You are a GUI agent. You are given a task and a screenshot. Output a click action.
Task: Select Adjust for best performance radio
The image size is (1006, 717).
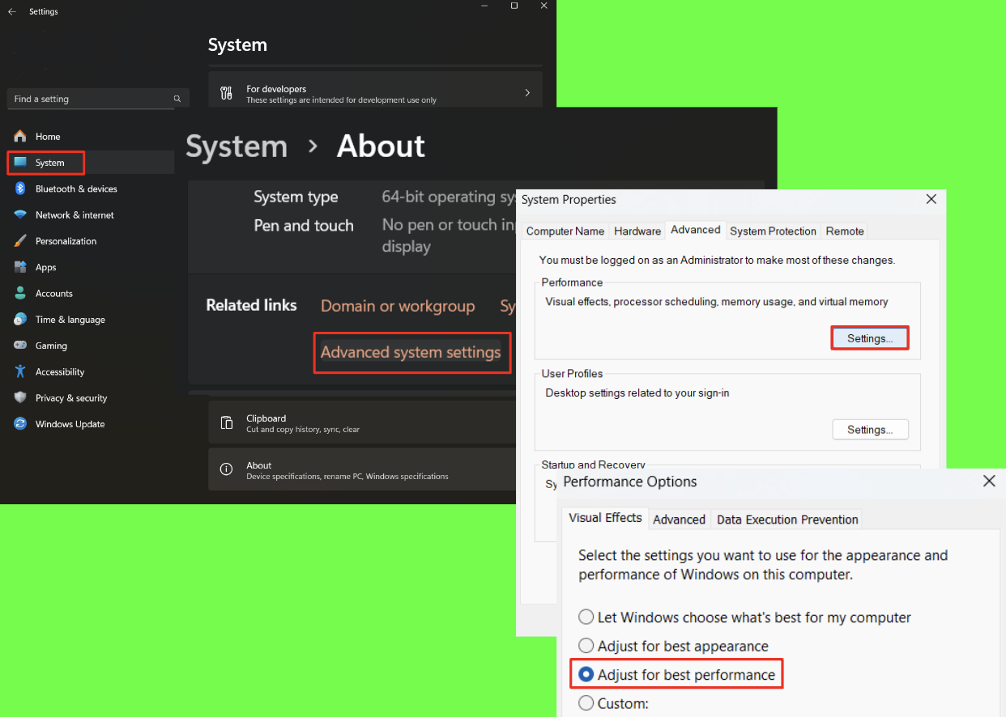[586, 675]
